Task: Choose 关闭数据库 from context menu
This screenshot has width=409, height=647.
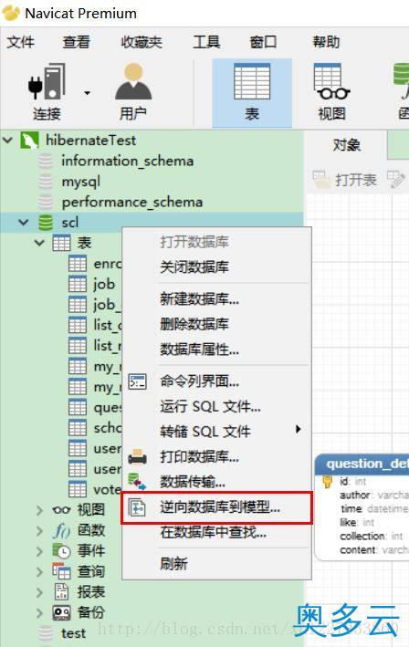Action: (x=216, y=267)
